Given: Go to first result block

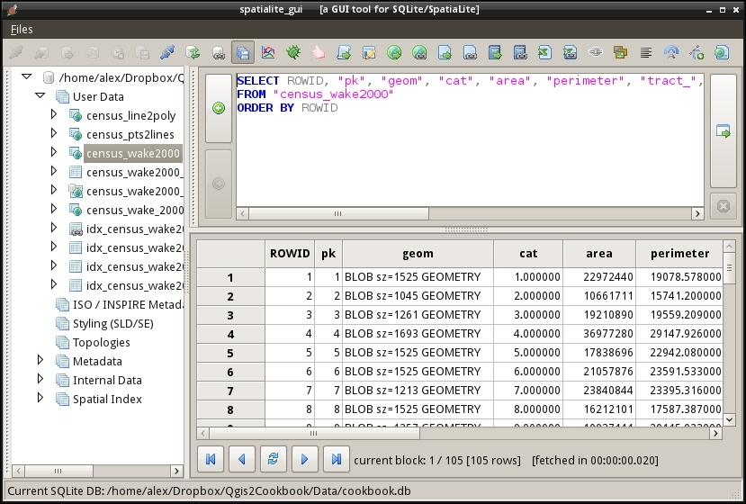Looking at the screenshot, I should [x=211, y=459].
